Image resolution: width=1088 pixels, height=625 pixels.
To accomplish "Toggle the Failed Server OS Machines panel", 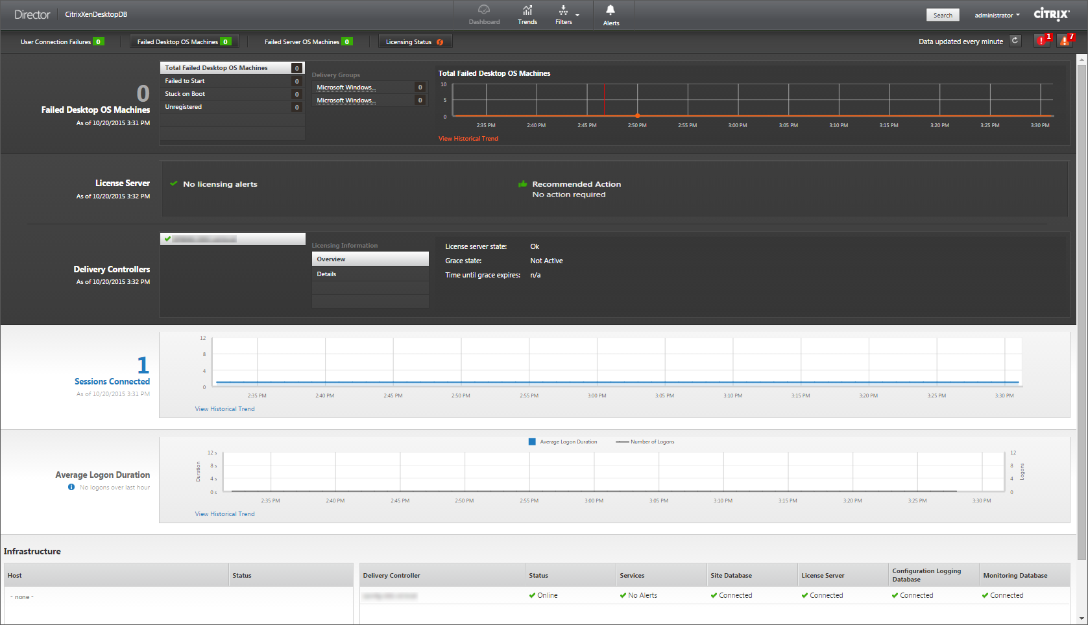I will (308, 41).
